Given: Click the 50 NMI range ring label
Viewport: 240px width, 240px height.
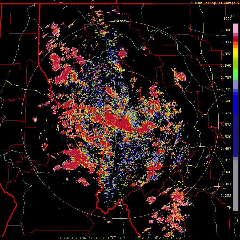Looking at the screenshot, I should [x=120, y=71].
